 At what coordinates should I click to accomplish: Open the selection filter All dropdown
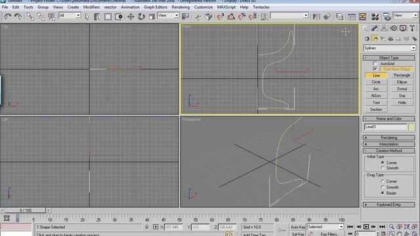[x=70, y=16]
